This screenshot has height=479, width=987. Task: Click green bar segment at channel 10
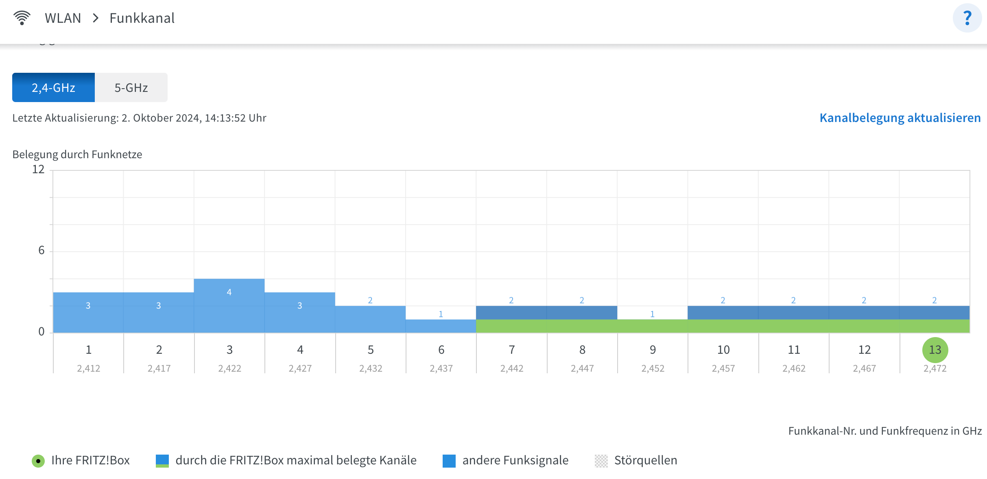pos(723,326)
